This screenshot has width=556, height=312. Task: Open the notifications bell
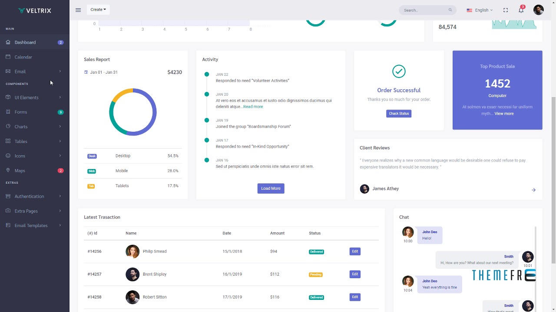tap(521, 10)
